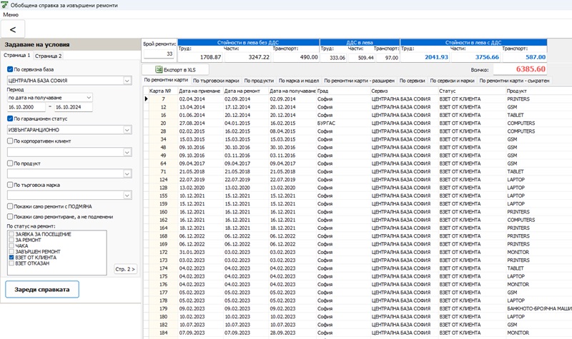Click card number 124 cell
The height and width of the screenshot is (339, 572).
click(163, 180)
